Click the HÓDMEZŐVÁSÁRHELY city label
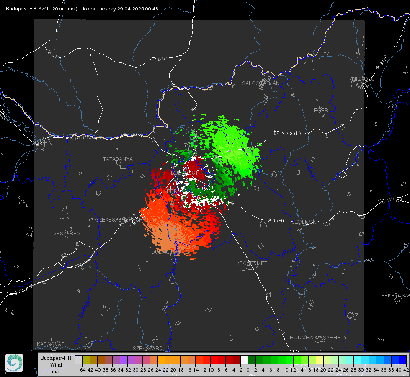410x377 pixels. pyautogui.click(x=318, y=338)
